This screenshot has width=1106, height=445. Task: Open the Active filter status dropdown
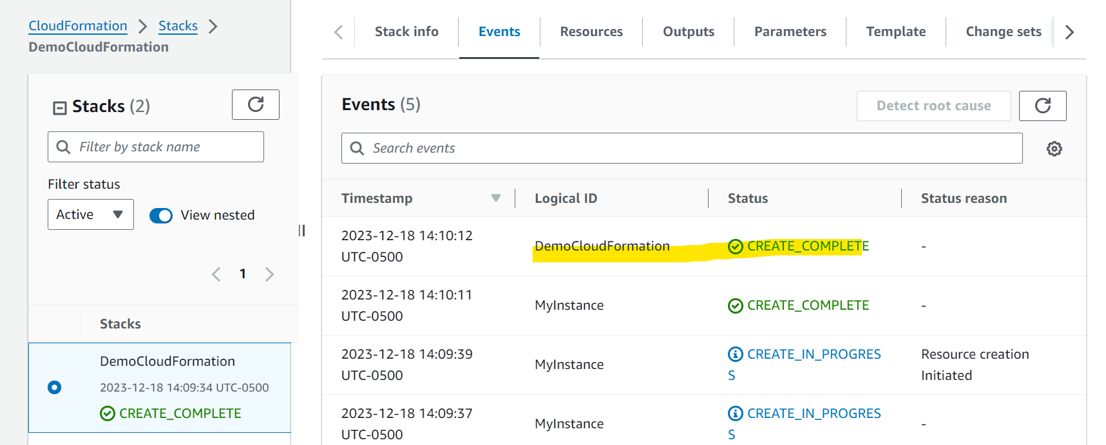click(x=91, y=214)
